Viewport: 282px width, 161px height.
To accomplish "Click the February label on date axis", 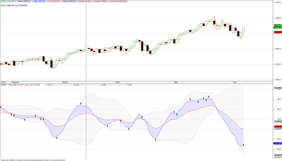I will 15,82.
